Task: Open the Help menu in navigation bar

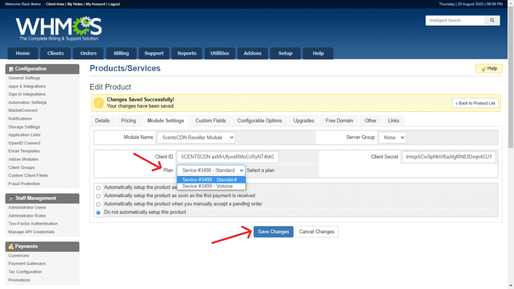Action: tap(318, 53)
